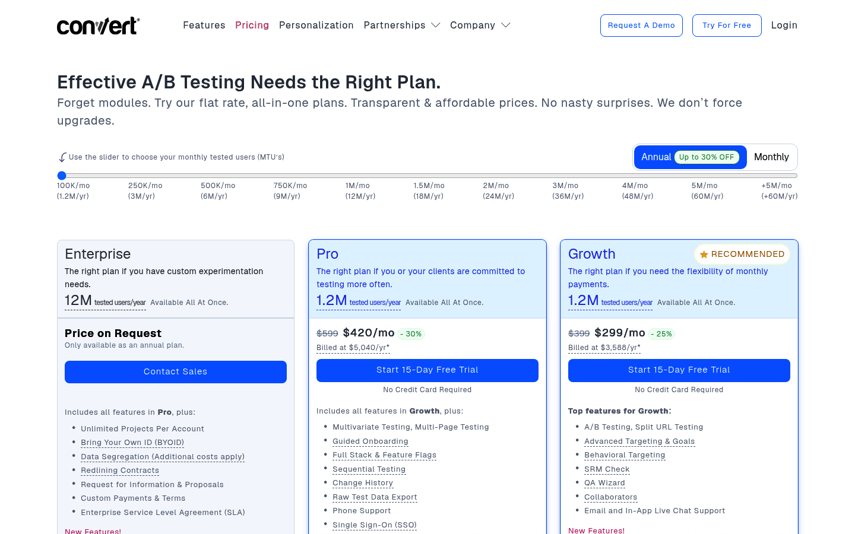Click the Up to 30% OFF badge
The image size is (855, 534).
pyautogui.click(x=707, y=157)
